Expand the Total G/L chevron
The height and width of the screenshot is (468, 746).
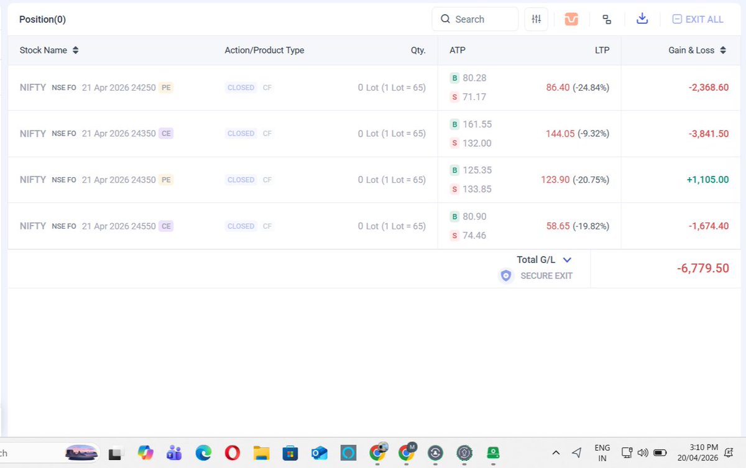click(x=566, y=260)
